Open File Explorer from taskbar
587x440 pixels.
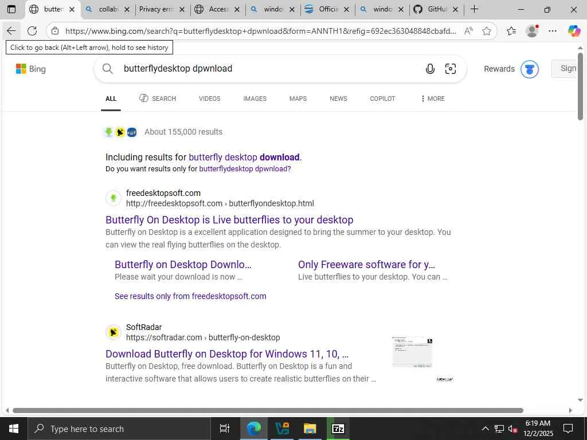click(310, 429)
